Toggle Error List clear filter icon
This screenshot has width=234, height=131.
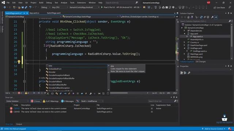point(78,101)
